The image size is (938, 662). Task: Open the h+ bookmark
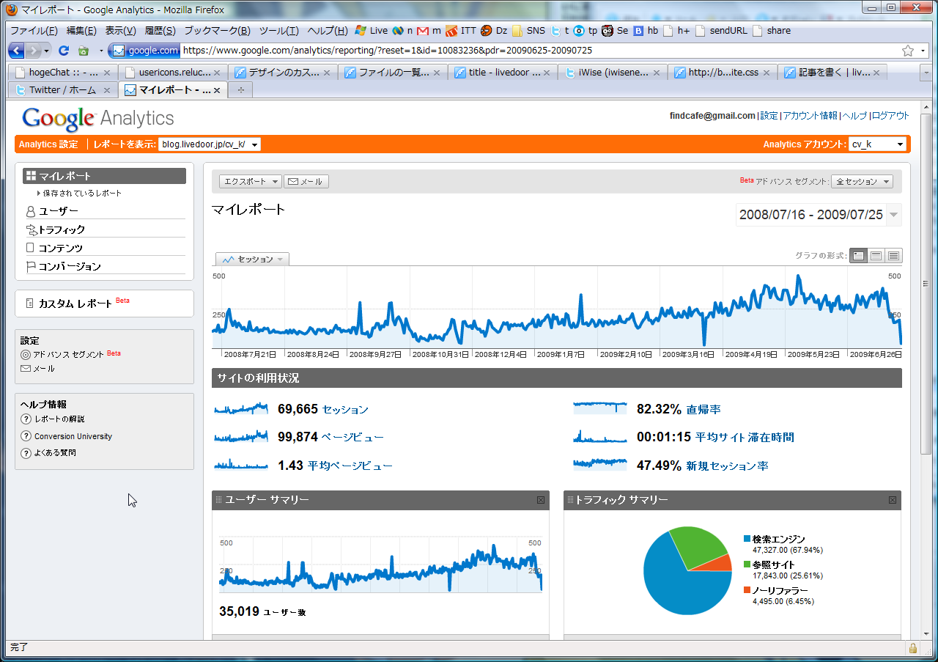coord(677,31)
